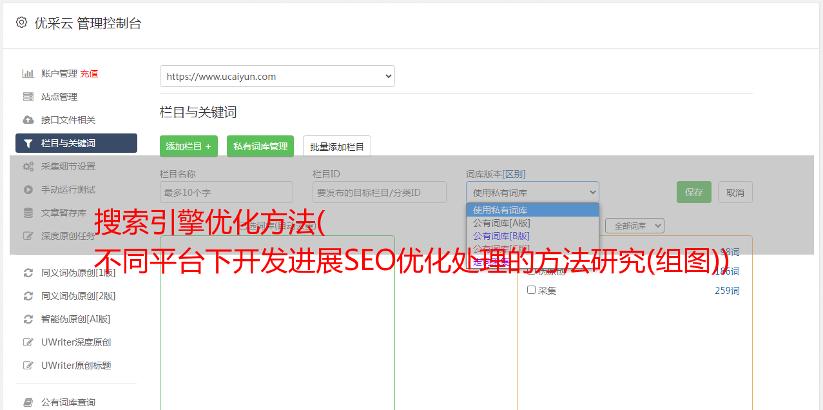823x410 pixels.
Task: Choose 公有词库[A版] in the dropdown list
Action: [x=532, y=223]
